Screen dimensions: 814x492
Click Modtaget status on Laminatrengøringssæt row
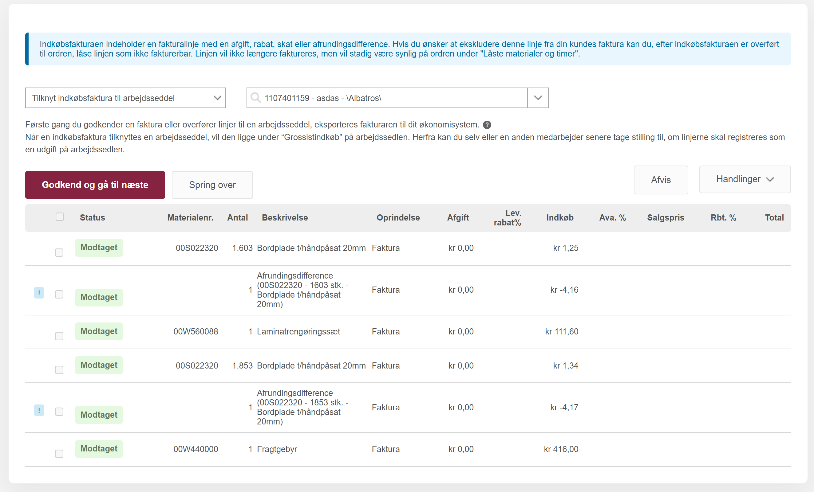pos(99,331)
